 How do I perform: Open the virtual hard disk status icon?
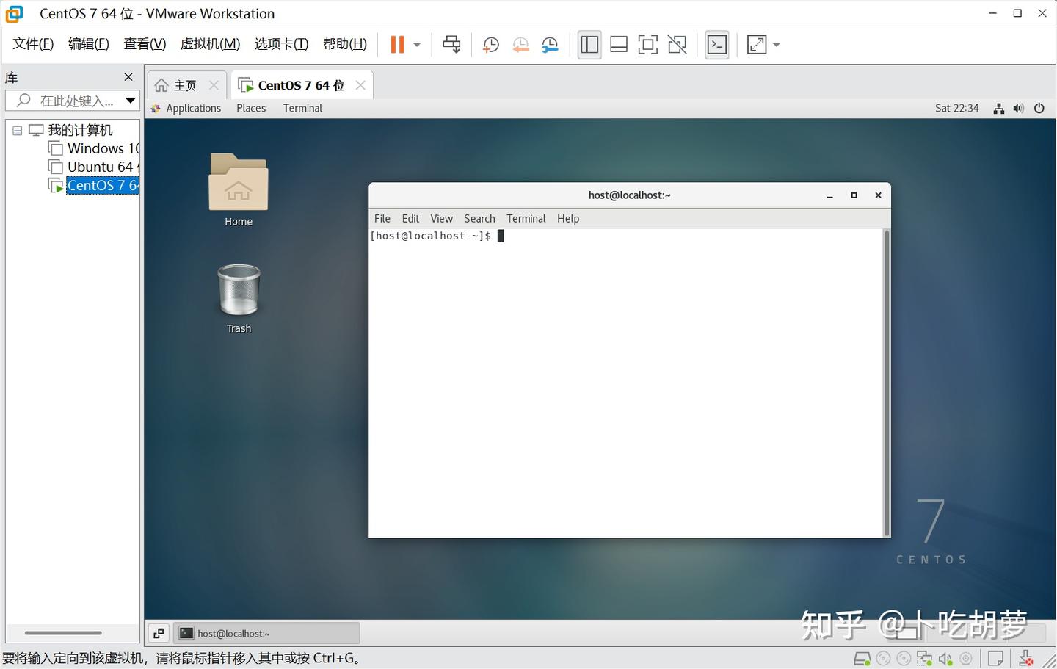click(x=862, y=658)
